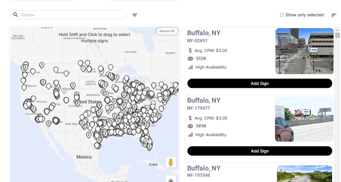Click the impressions eye icon for 389K

point(191,126)
